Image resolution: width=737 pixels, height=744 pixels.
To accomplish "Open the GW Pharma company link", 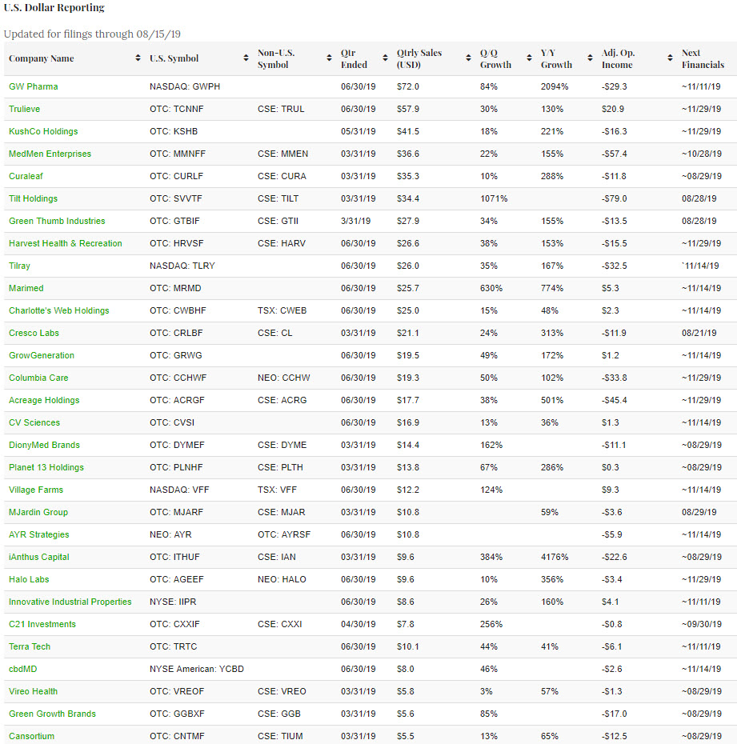I will pos(34,86).
